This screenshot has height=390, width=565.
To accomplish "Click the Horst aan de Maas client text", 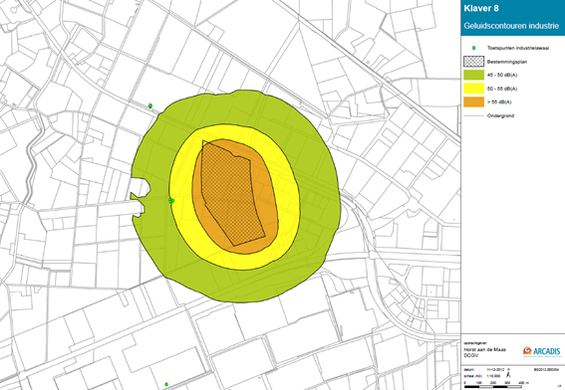I will [484, 349].
